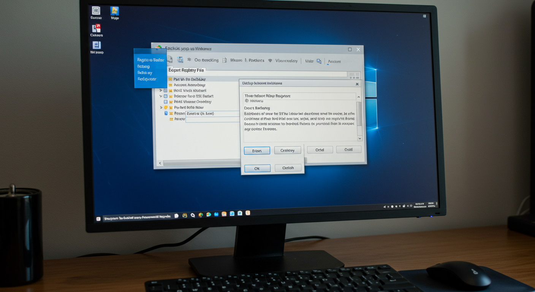Click the scroll down arrow in the dialog text box

[x=359, y=138]
